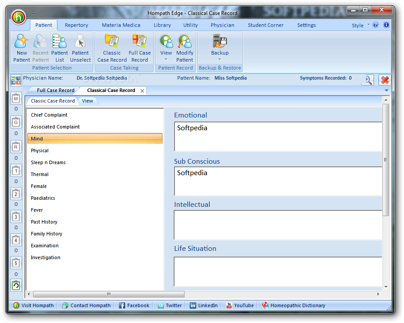
Task: Open the Repertory ribbon tab
Action: (77, 25)
